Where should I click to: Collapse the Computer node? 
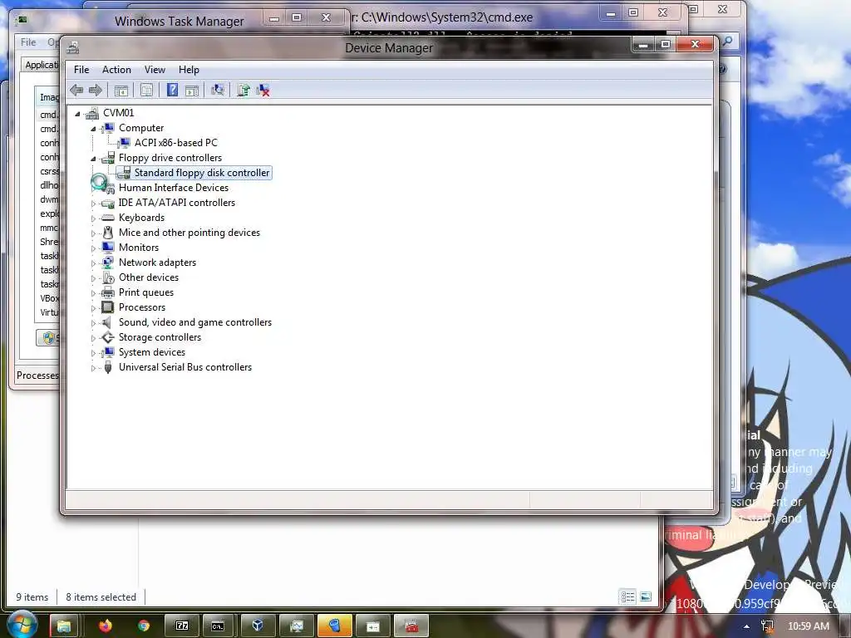pyautogui.click(x=93, y=129)
